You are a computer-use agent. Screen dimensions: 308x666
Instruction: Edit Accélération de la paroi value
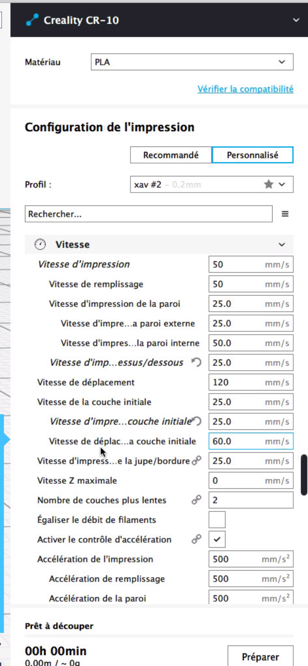tap(251, 597)
